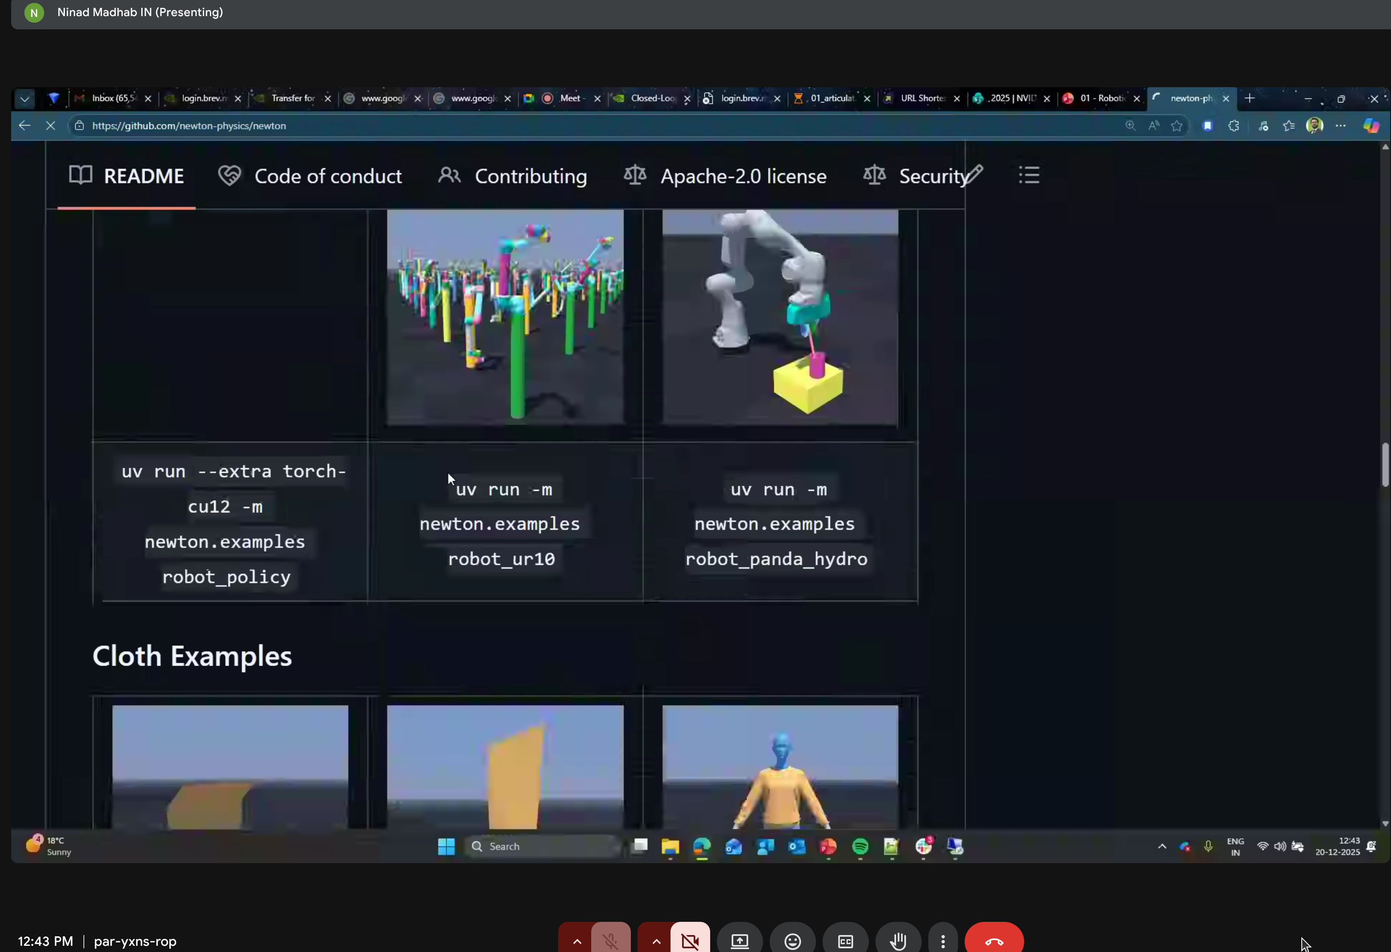Viewport: 1391px width, 952px height.
Task: Open the README outline list menu
Action: coord(1028,175)
